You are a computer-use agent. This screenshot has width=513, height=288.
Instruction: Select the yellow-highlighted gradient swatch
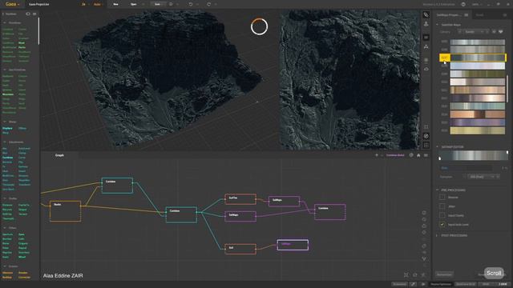(x=473, y=58)
